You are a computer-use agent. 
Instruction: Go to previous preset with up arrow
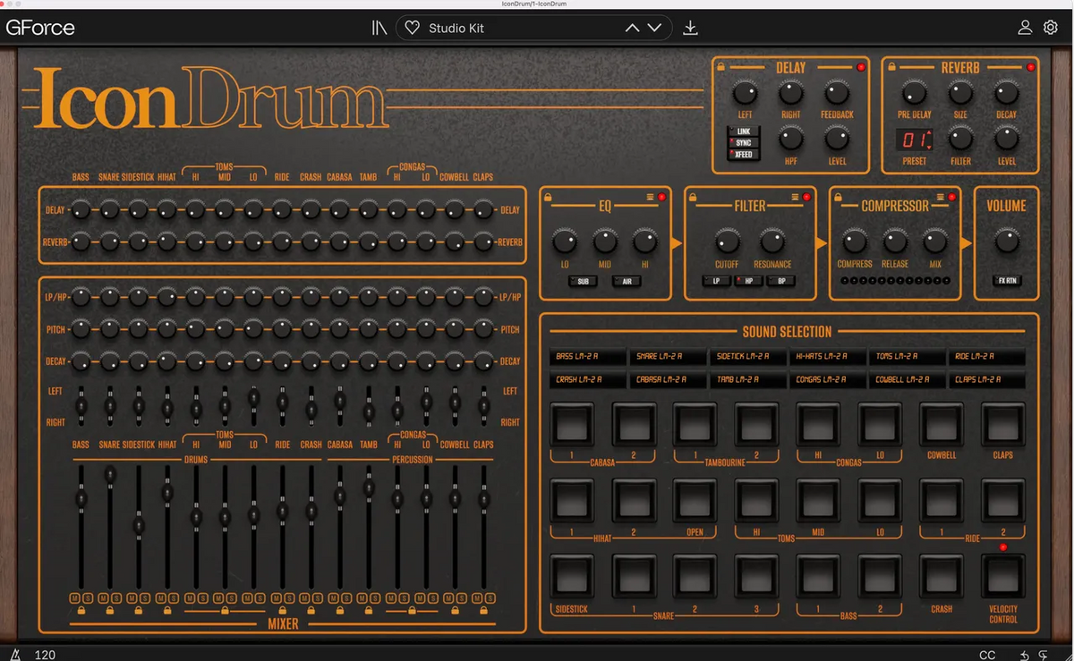pyautogui.click(x=633, y=28)
